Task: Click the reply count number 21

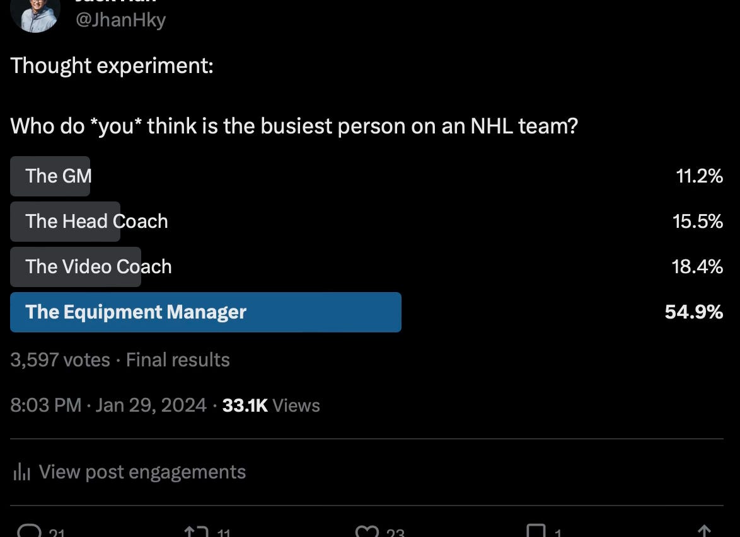Action: (x=57, y=533)
